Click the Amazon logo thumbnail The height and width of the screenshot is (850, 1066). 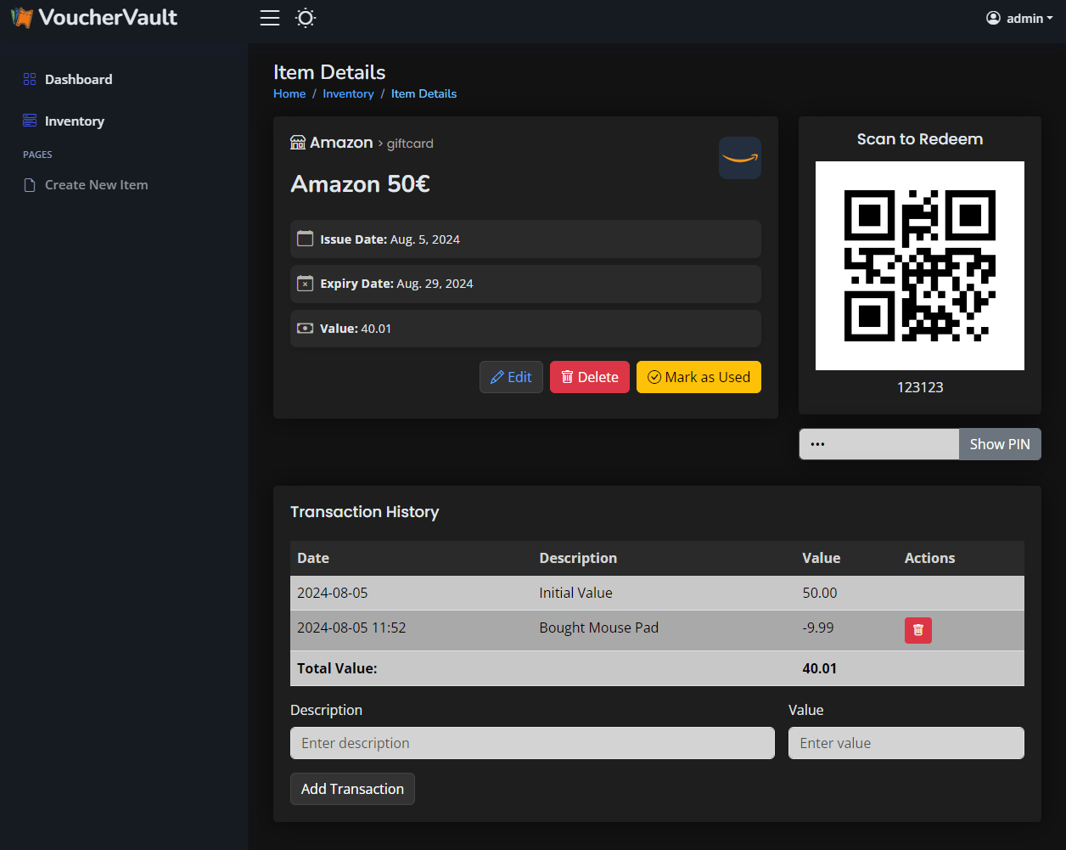pos(739,158)
